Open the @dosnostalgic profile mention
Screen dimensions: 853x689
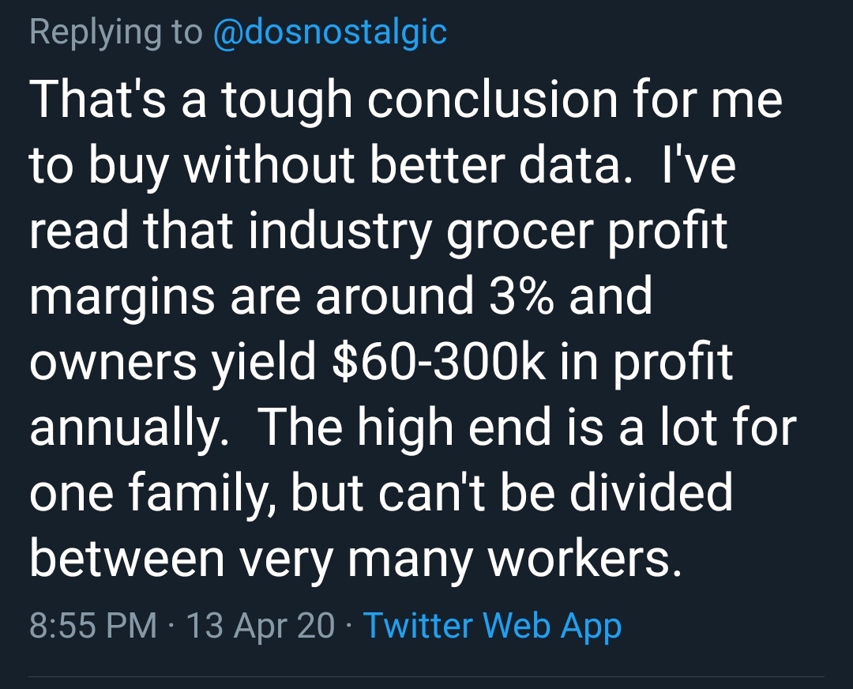coord(330,32)
